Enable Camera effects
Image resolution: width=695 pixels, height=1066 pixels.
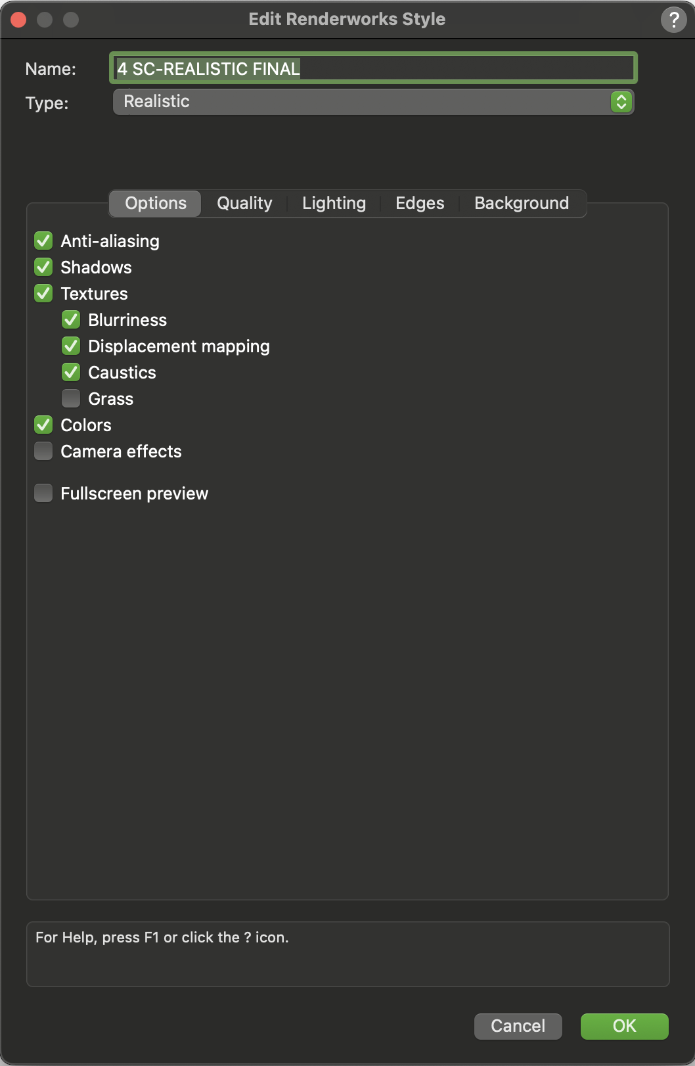[x=43, y=451]
